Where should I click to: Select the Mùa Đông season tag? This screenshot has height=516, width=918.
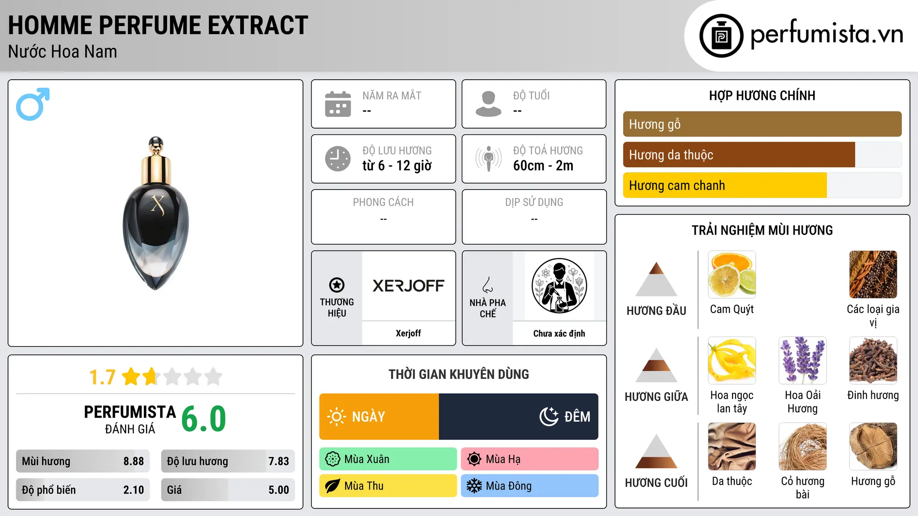click(530, 486)
